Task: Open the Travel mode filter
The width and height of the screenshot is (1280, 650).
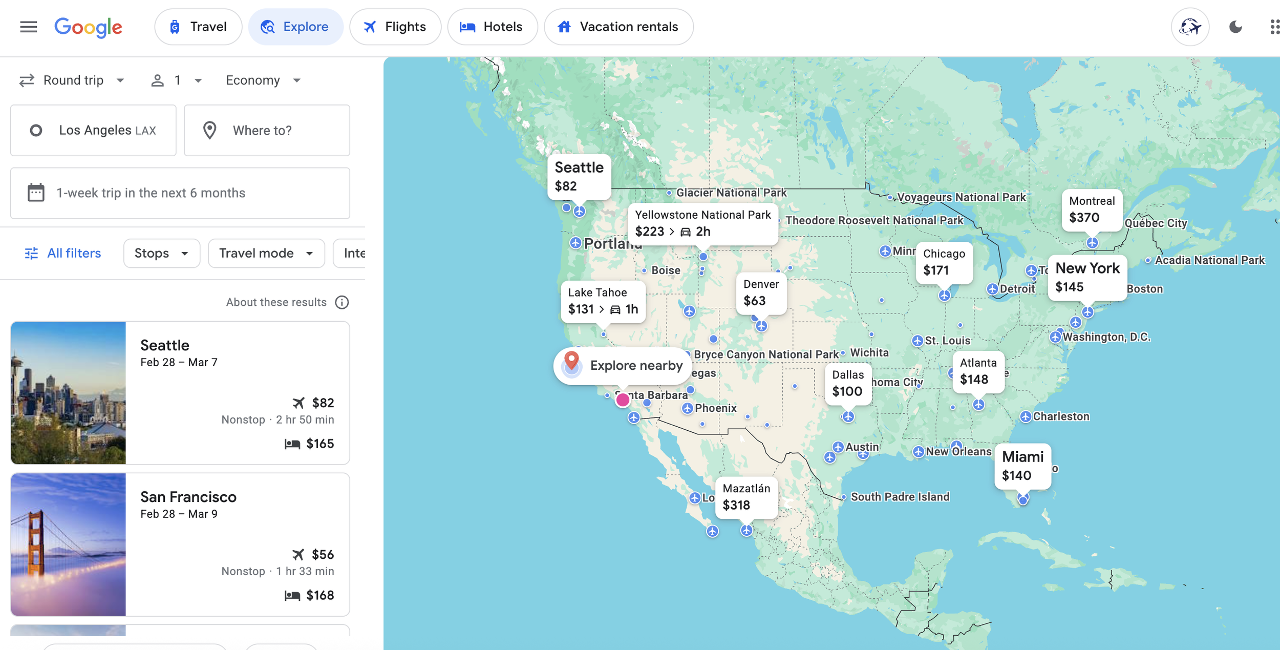Action: pyautogui.click(x=266, y=253)
